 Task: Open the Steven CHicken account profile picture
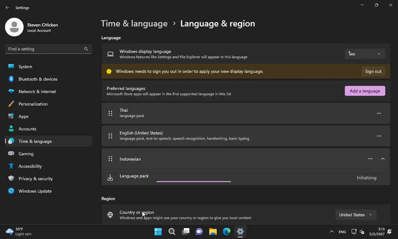tap(14, 27)
